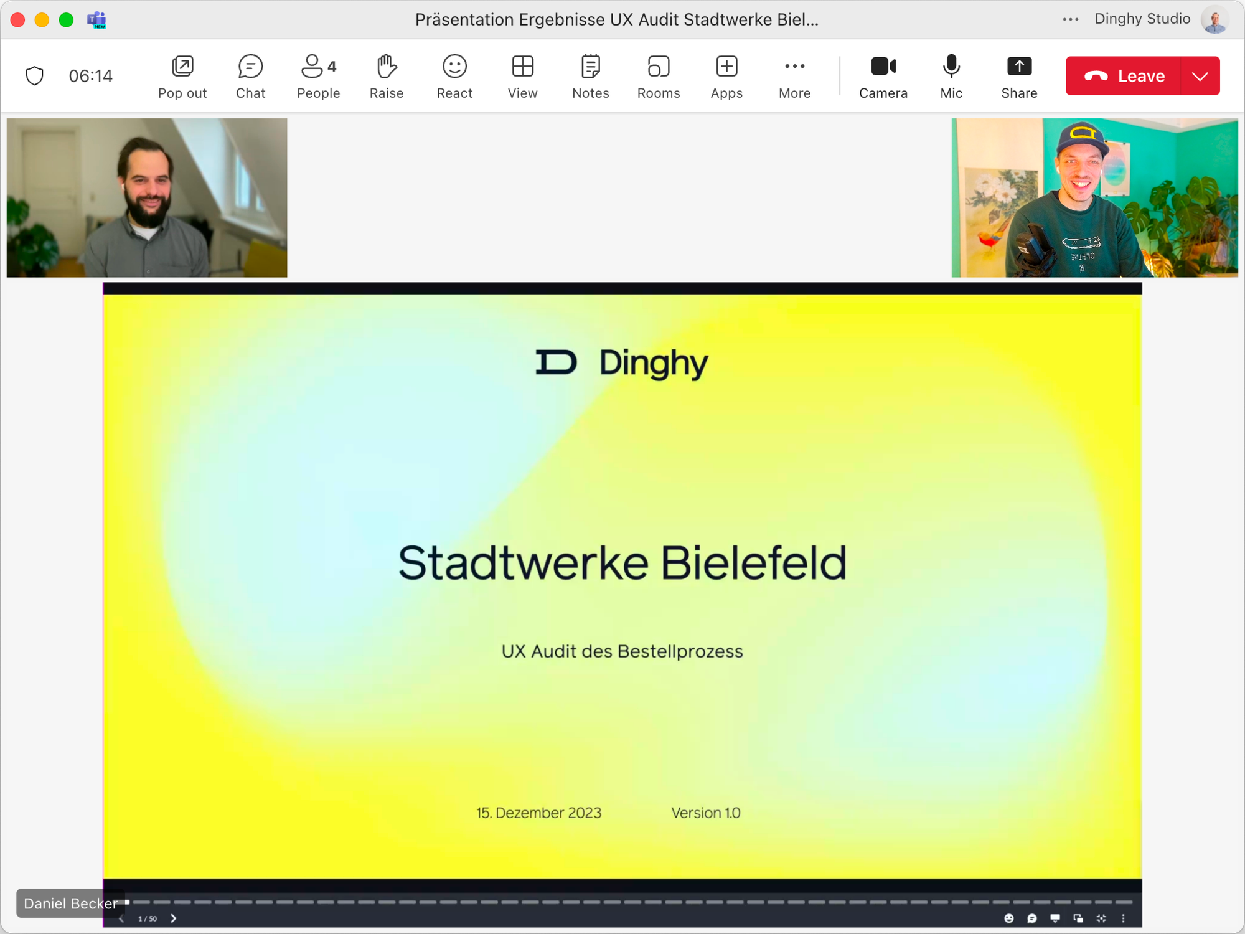Screen dimensions: 1245x934
Task: Mute the Mic
Action: point(951,76)
